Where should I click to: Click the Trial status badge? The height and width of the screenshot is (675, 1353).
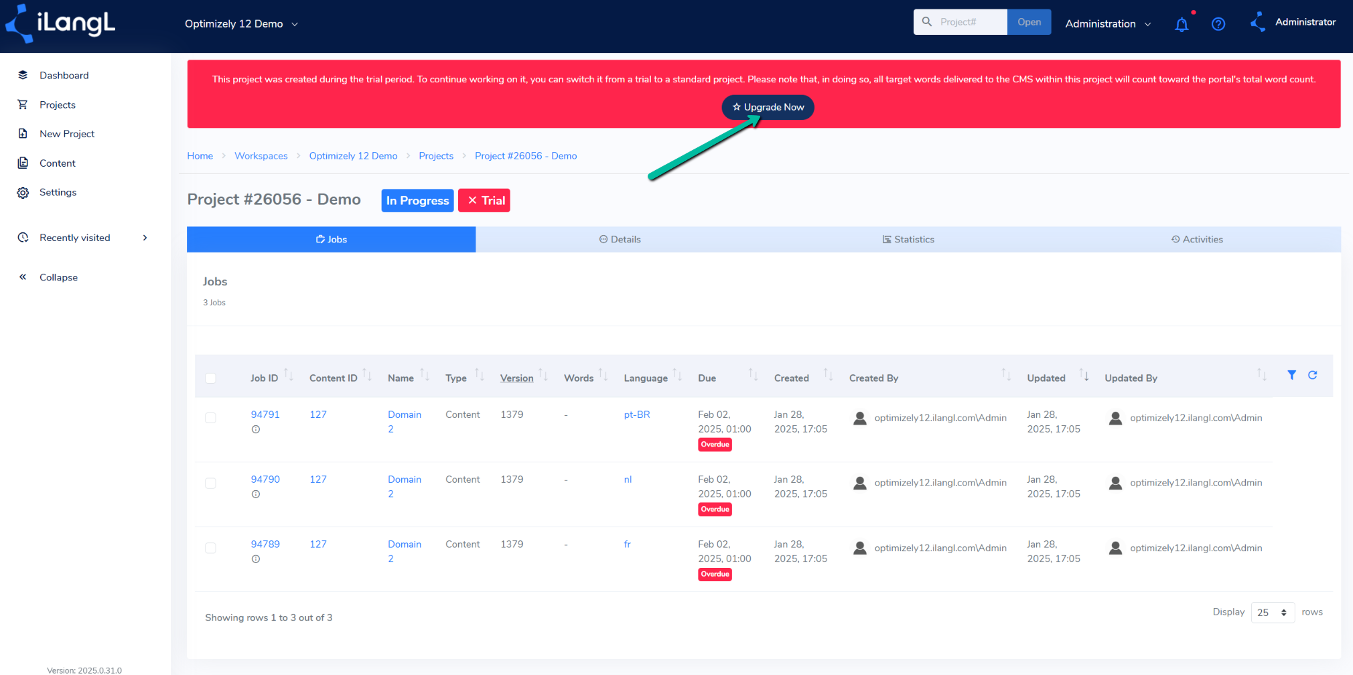pyautogui.click(x=484, y=201)
